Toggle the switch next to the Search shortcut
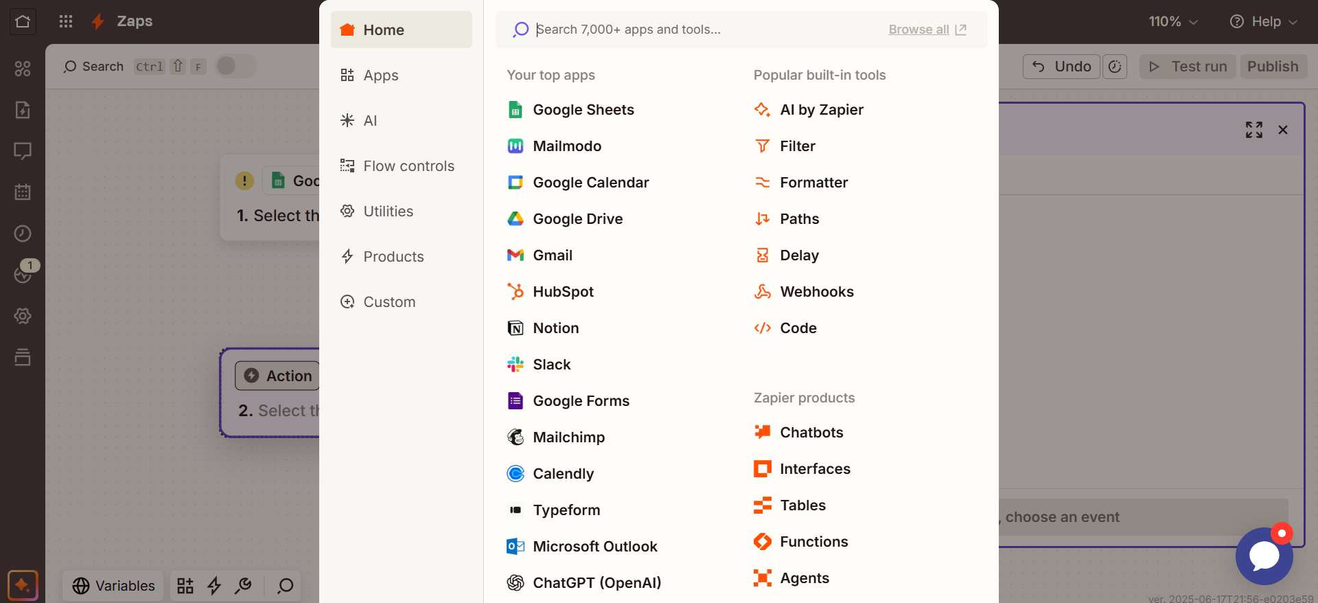 click(236, 66)
